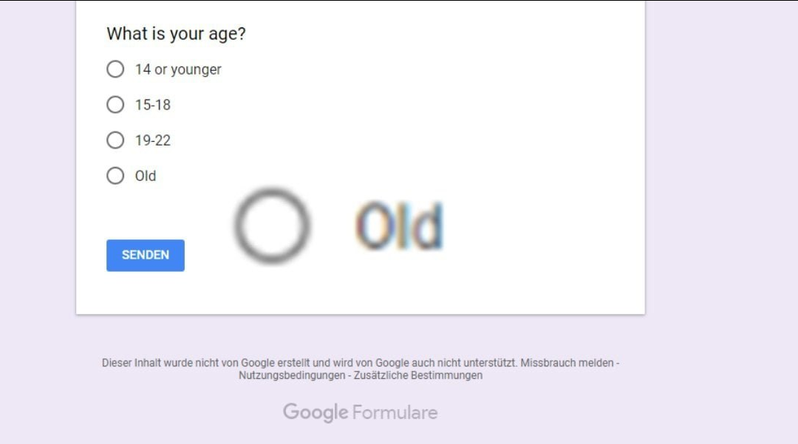The height and width of the screenshot is (444, 798).
Task: Click the "Google" word in the footer logo
Action: point(316,412)
